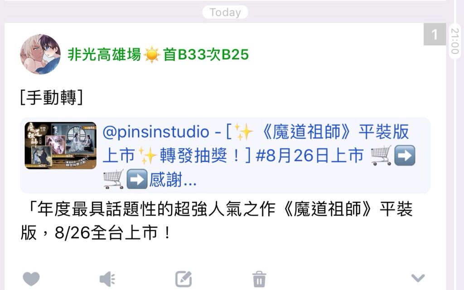Open the profile avatar of 非光高雄場
The height and width of the screenshot is (290, 464).
tap(40, 54)
